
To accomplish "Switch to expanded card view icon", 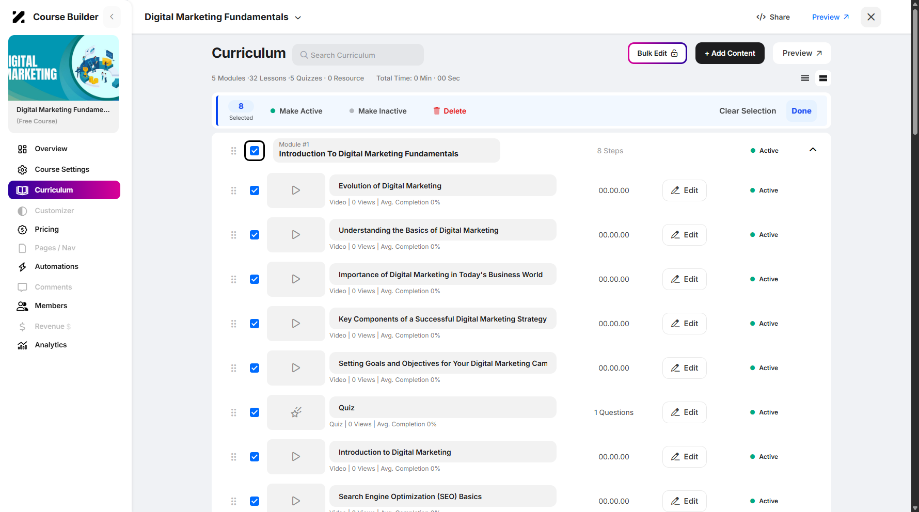I will coord(823,78).
